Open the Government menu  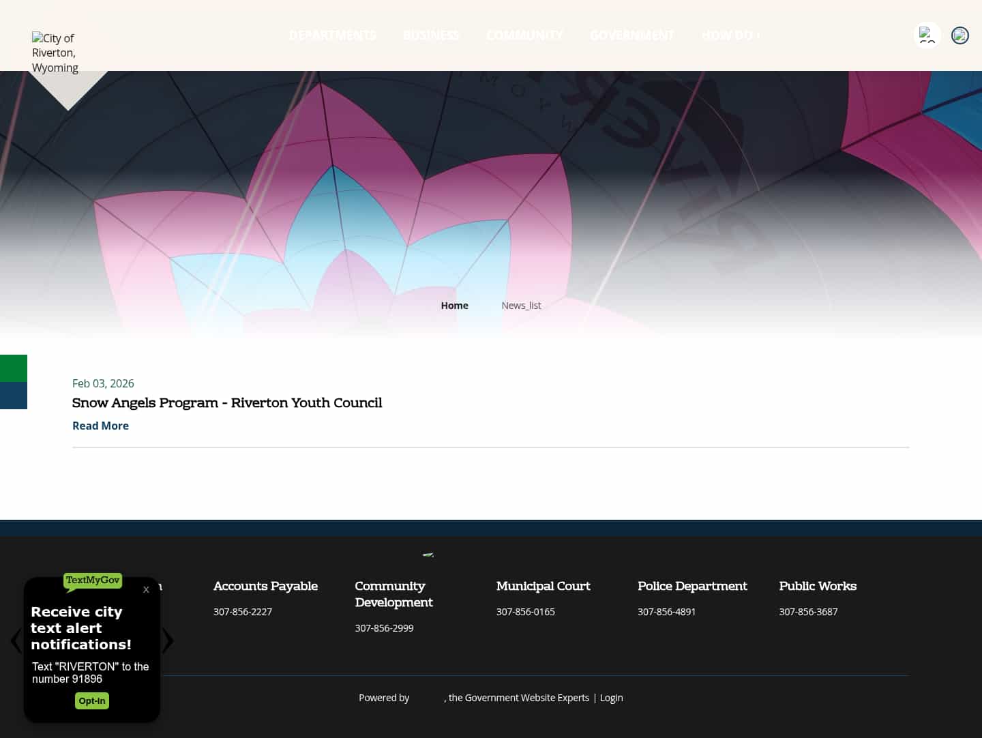point(632,35)
